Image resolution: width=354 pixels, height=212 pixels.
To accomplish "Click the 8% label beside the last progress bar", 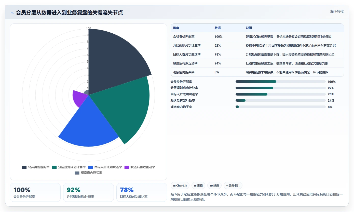I will click(x=330, y=107).
